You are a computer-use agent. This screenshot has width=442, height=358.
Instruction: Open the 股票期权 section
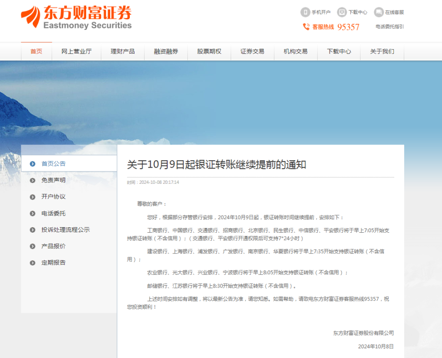coord(209,52)
